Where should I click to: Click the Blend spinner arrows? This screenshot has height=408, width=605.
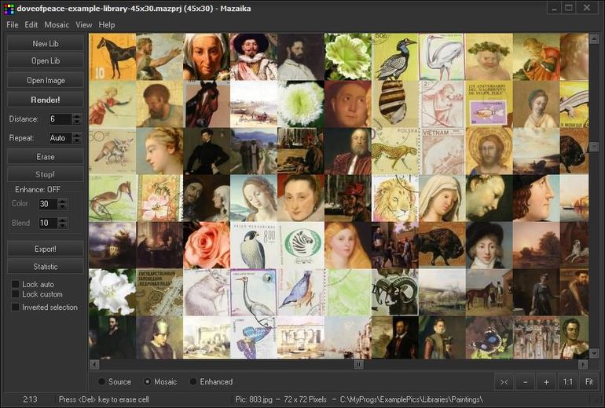pyautogui.click(x=63, y=223)
